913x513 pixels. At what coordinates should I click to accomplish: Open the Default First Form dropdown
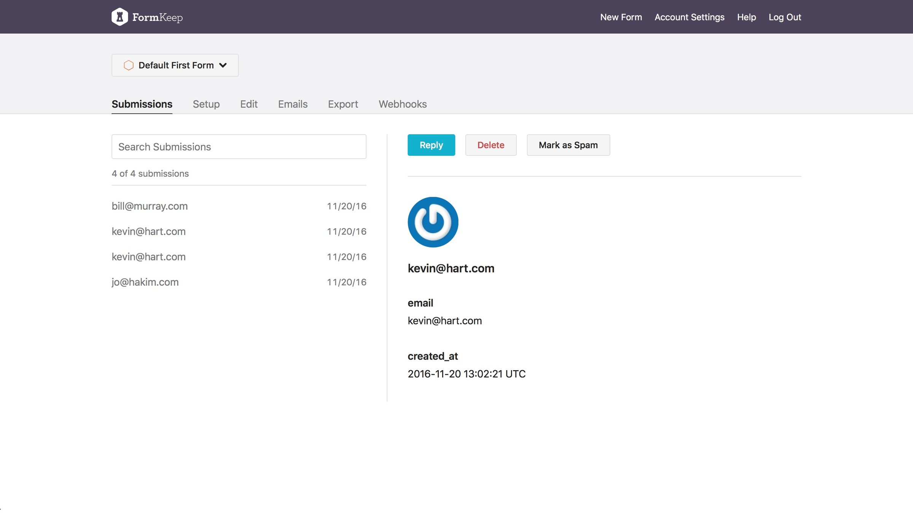tap(175, 65)
